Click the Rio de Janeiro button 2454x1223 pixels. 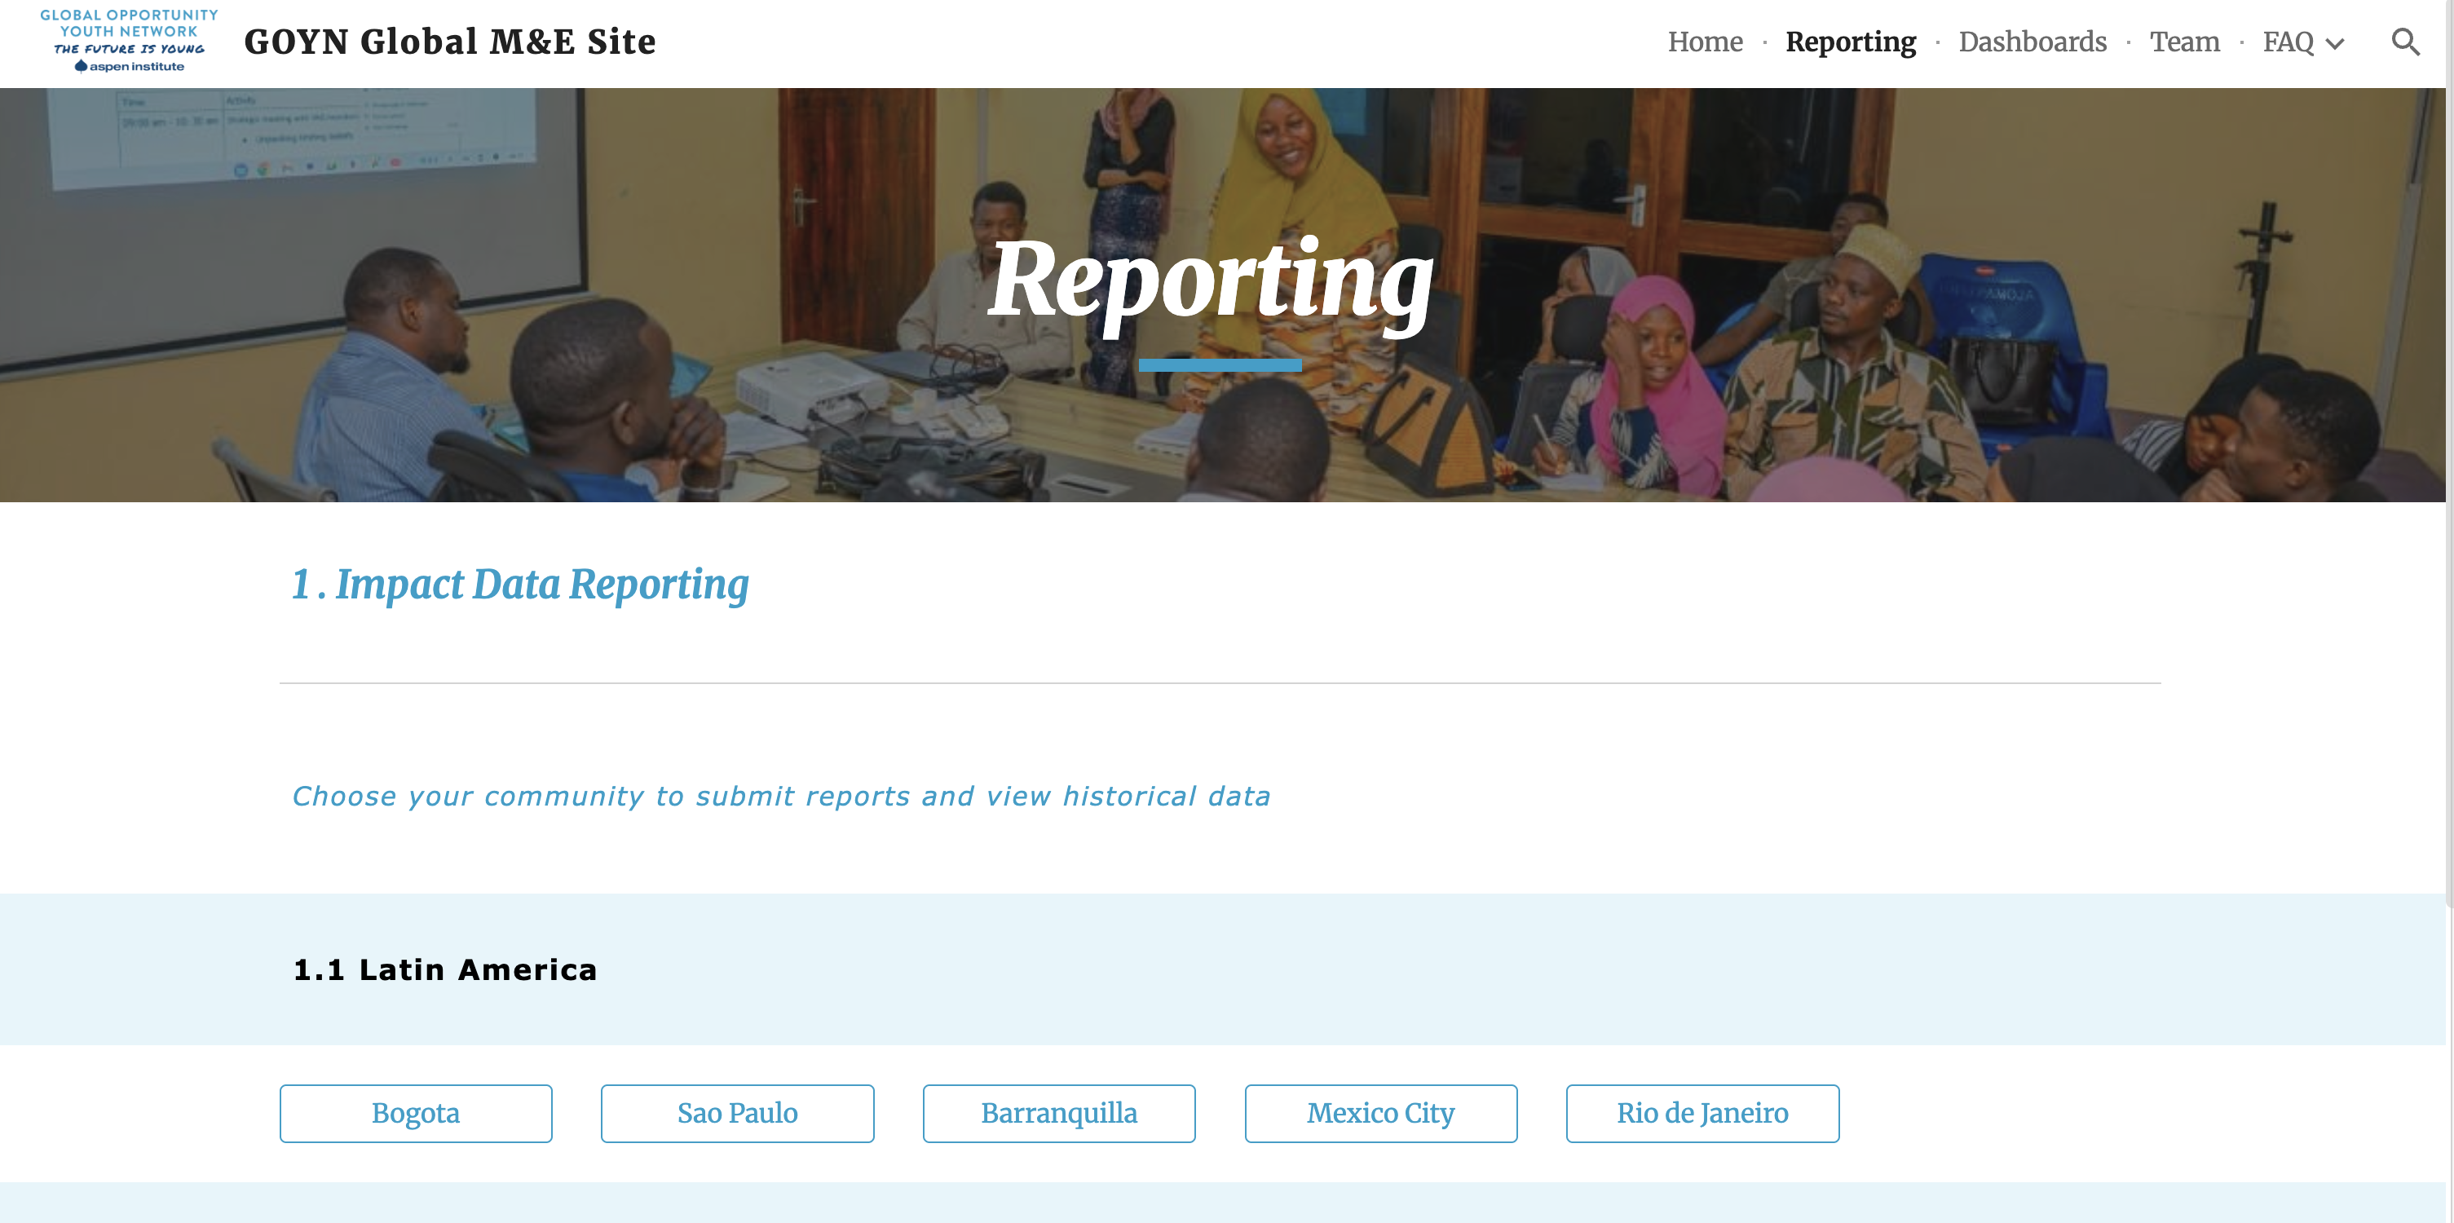tap(1701, 1112)
